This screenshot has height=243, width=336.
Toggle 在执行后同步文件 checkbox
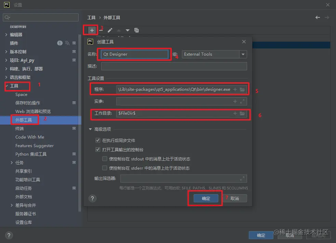98,140
